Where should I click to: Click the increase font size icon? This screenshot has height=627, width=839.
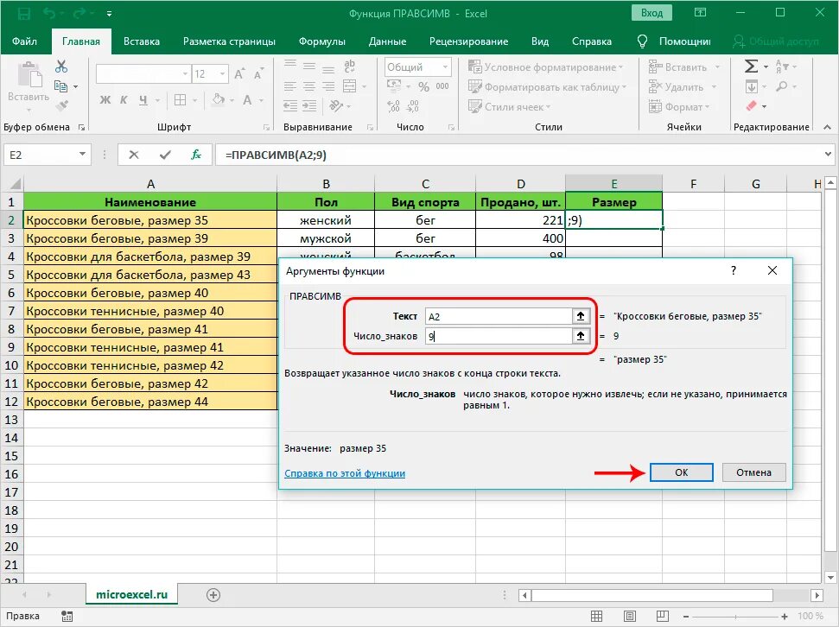pyautogui.click(x=239, y=73)
